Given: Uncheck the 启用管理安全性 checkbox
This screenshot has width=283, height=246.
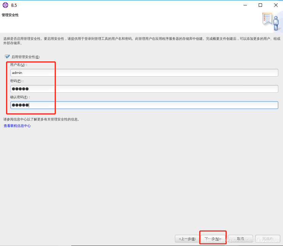Looking at the screenshot, I should 7,57.
